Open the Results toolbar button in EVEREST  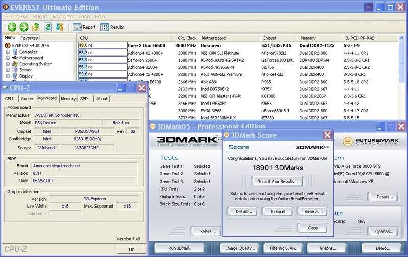coord(112,27)
